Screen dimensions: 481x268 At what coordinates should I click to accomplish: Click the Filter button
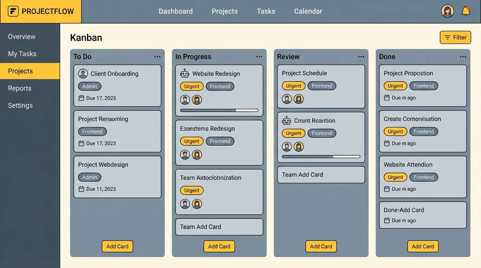(455, 37)
